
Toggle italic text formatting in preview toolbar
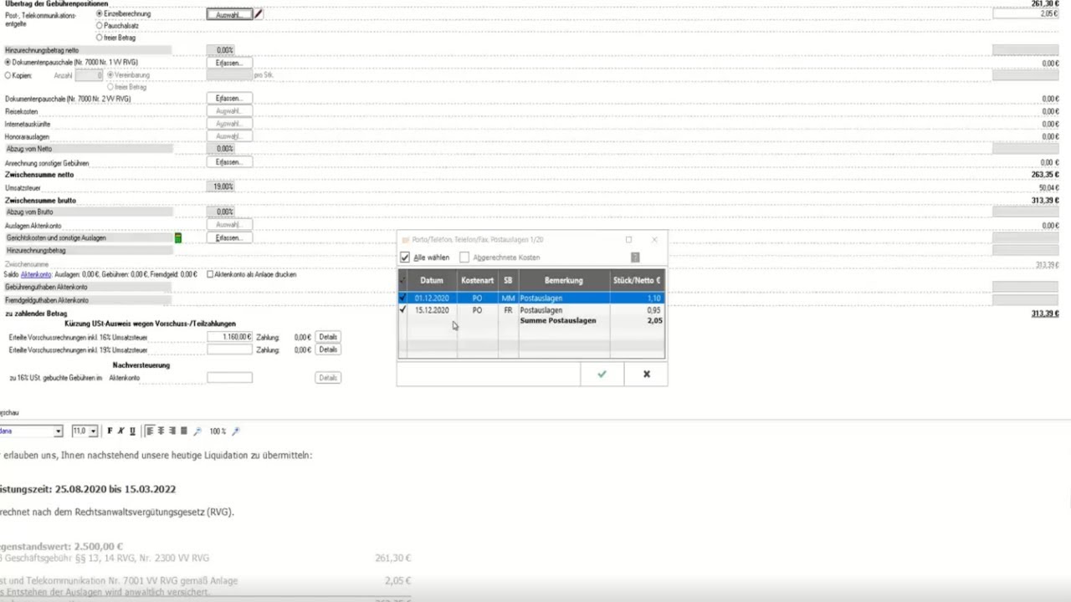(121, 431)
